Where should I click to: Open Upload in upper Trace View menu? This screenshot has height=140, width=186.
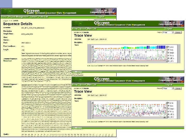[x=82, y=29]
